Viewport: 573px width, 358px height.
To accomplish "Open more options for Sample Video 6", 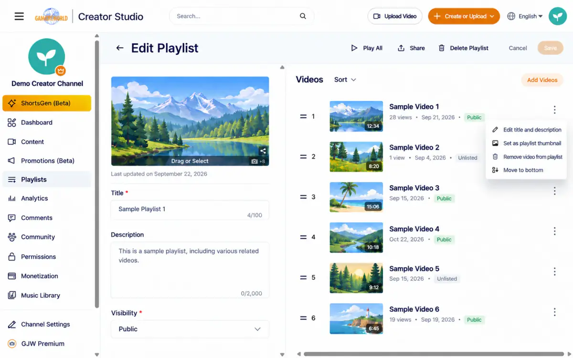I will (x=554, y=312).
